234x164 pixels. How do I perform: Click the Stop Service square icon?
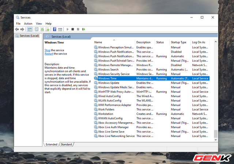(x=73, y=29)
